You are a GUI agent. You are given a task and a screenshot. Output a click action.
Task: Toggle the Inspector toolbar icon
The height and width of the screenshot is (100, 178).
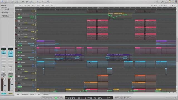[2, 2]
